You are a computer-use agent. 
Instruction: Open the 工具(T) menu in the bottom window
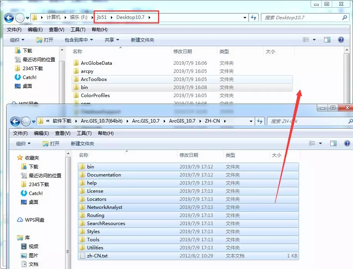84,133
